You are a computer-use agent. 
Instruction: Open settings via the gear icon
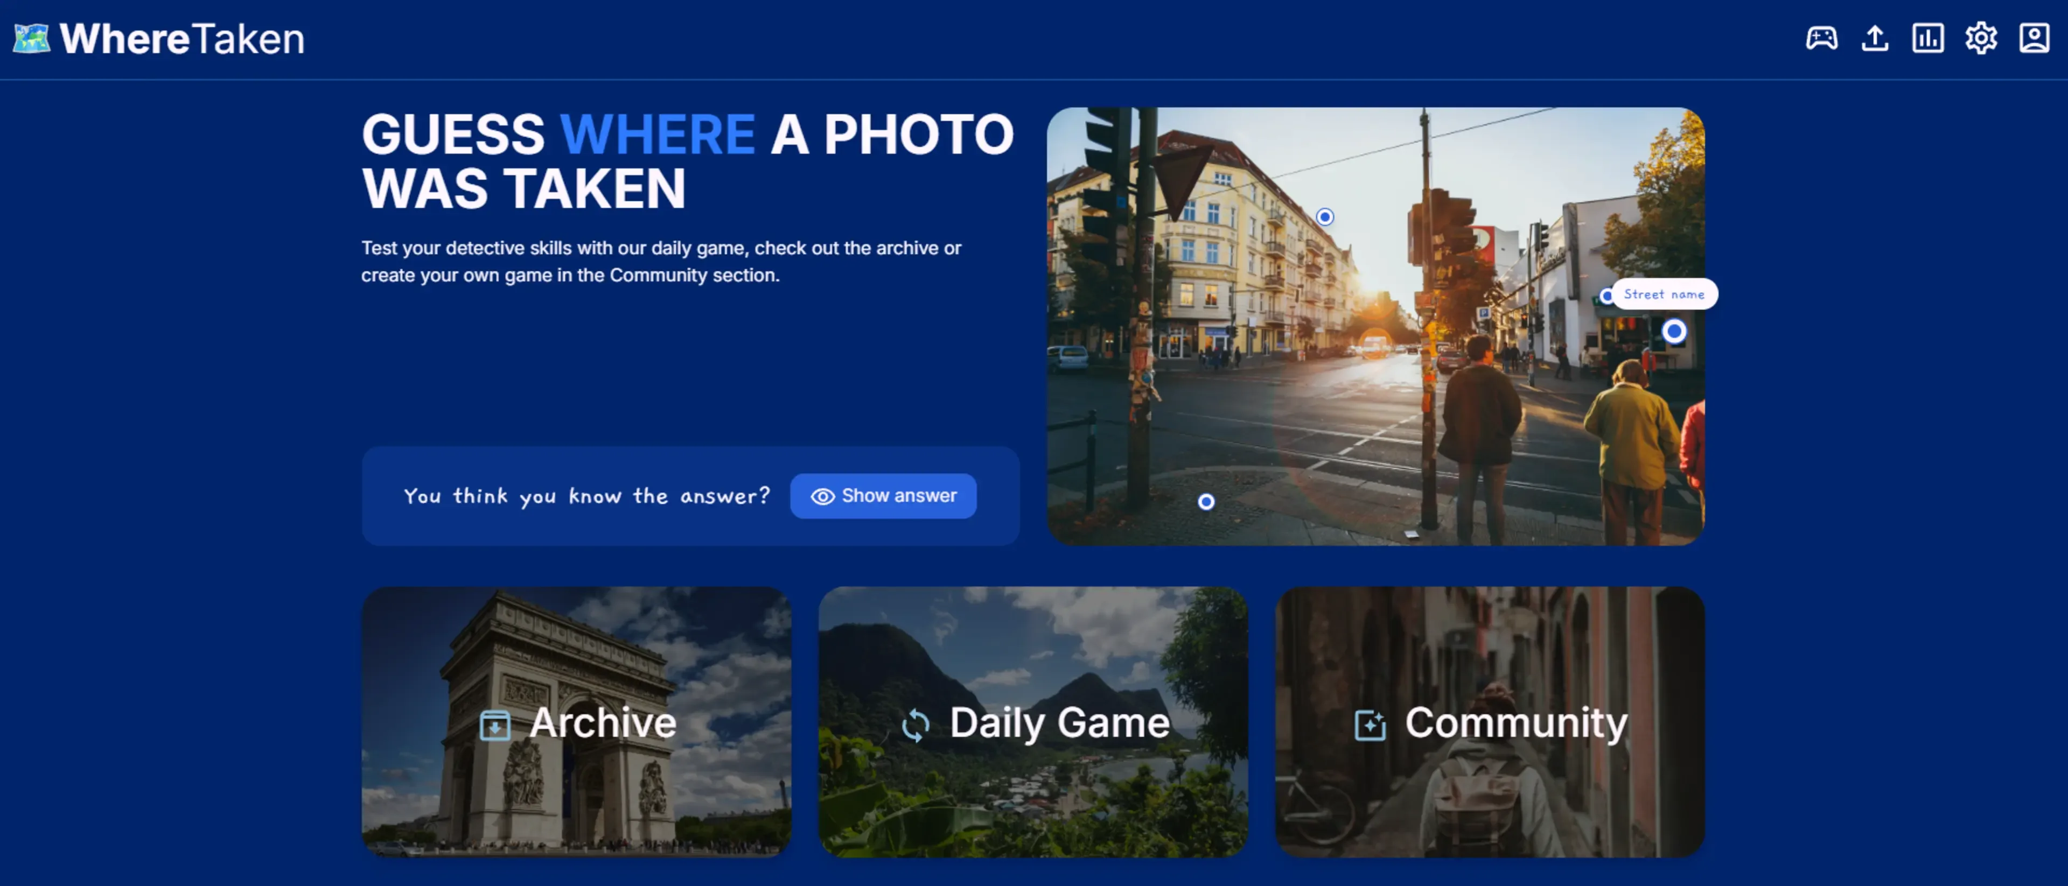point(1981,38)
